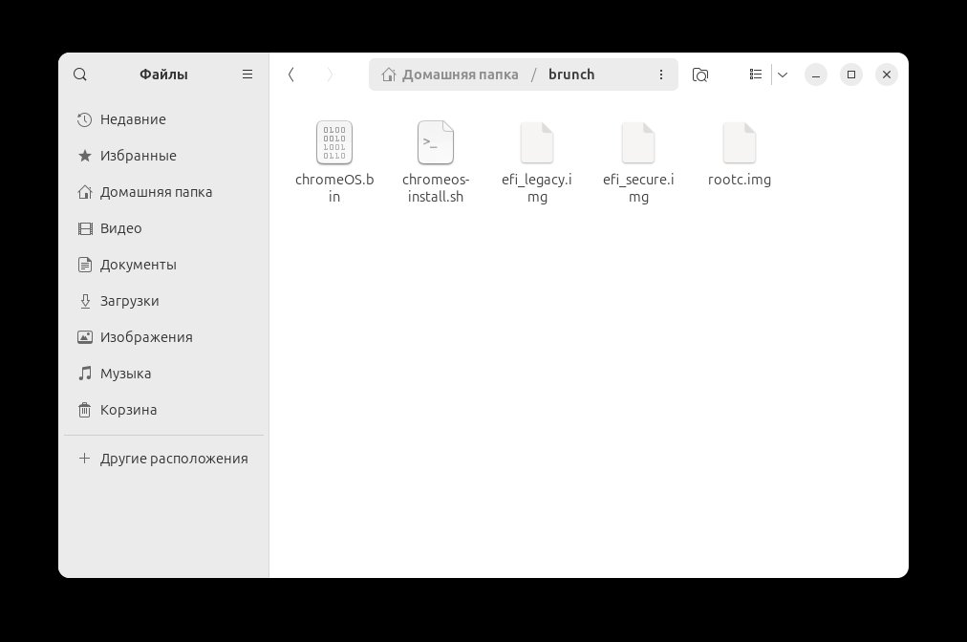Open Избранные starred items
967x642 pixels.
tap(138, 156)
